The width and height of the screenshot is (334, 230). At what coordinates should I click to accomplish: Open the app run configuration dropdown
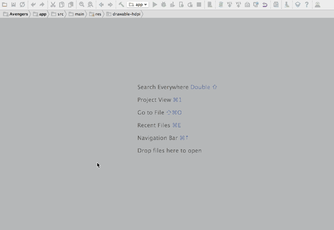[x=138, y=4]
